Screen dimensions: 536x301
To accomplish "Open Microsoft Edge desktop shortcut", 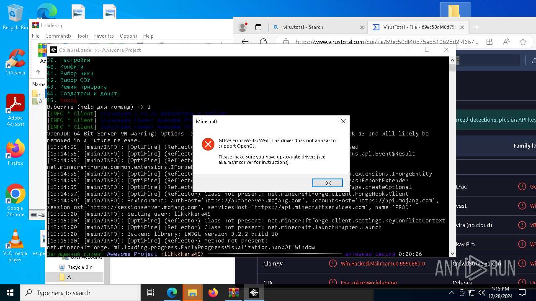I will (x=47, y=11).
